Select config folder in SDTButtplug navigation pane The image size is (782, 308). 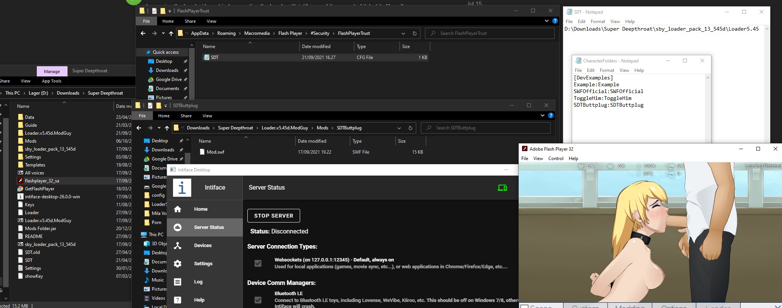(154, 195)
